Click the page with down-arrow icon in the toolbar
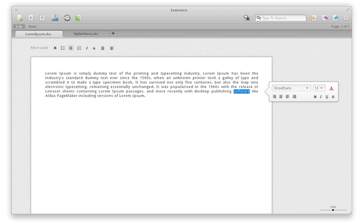This screenshot has width=358, height=223. pyautogui.click(x=31, y=18)
